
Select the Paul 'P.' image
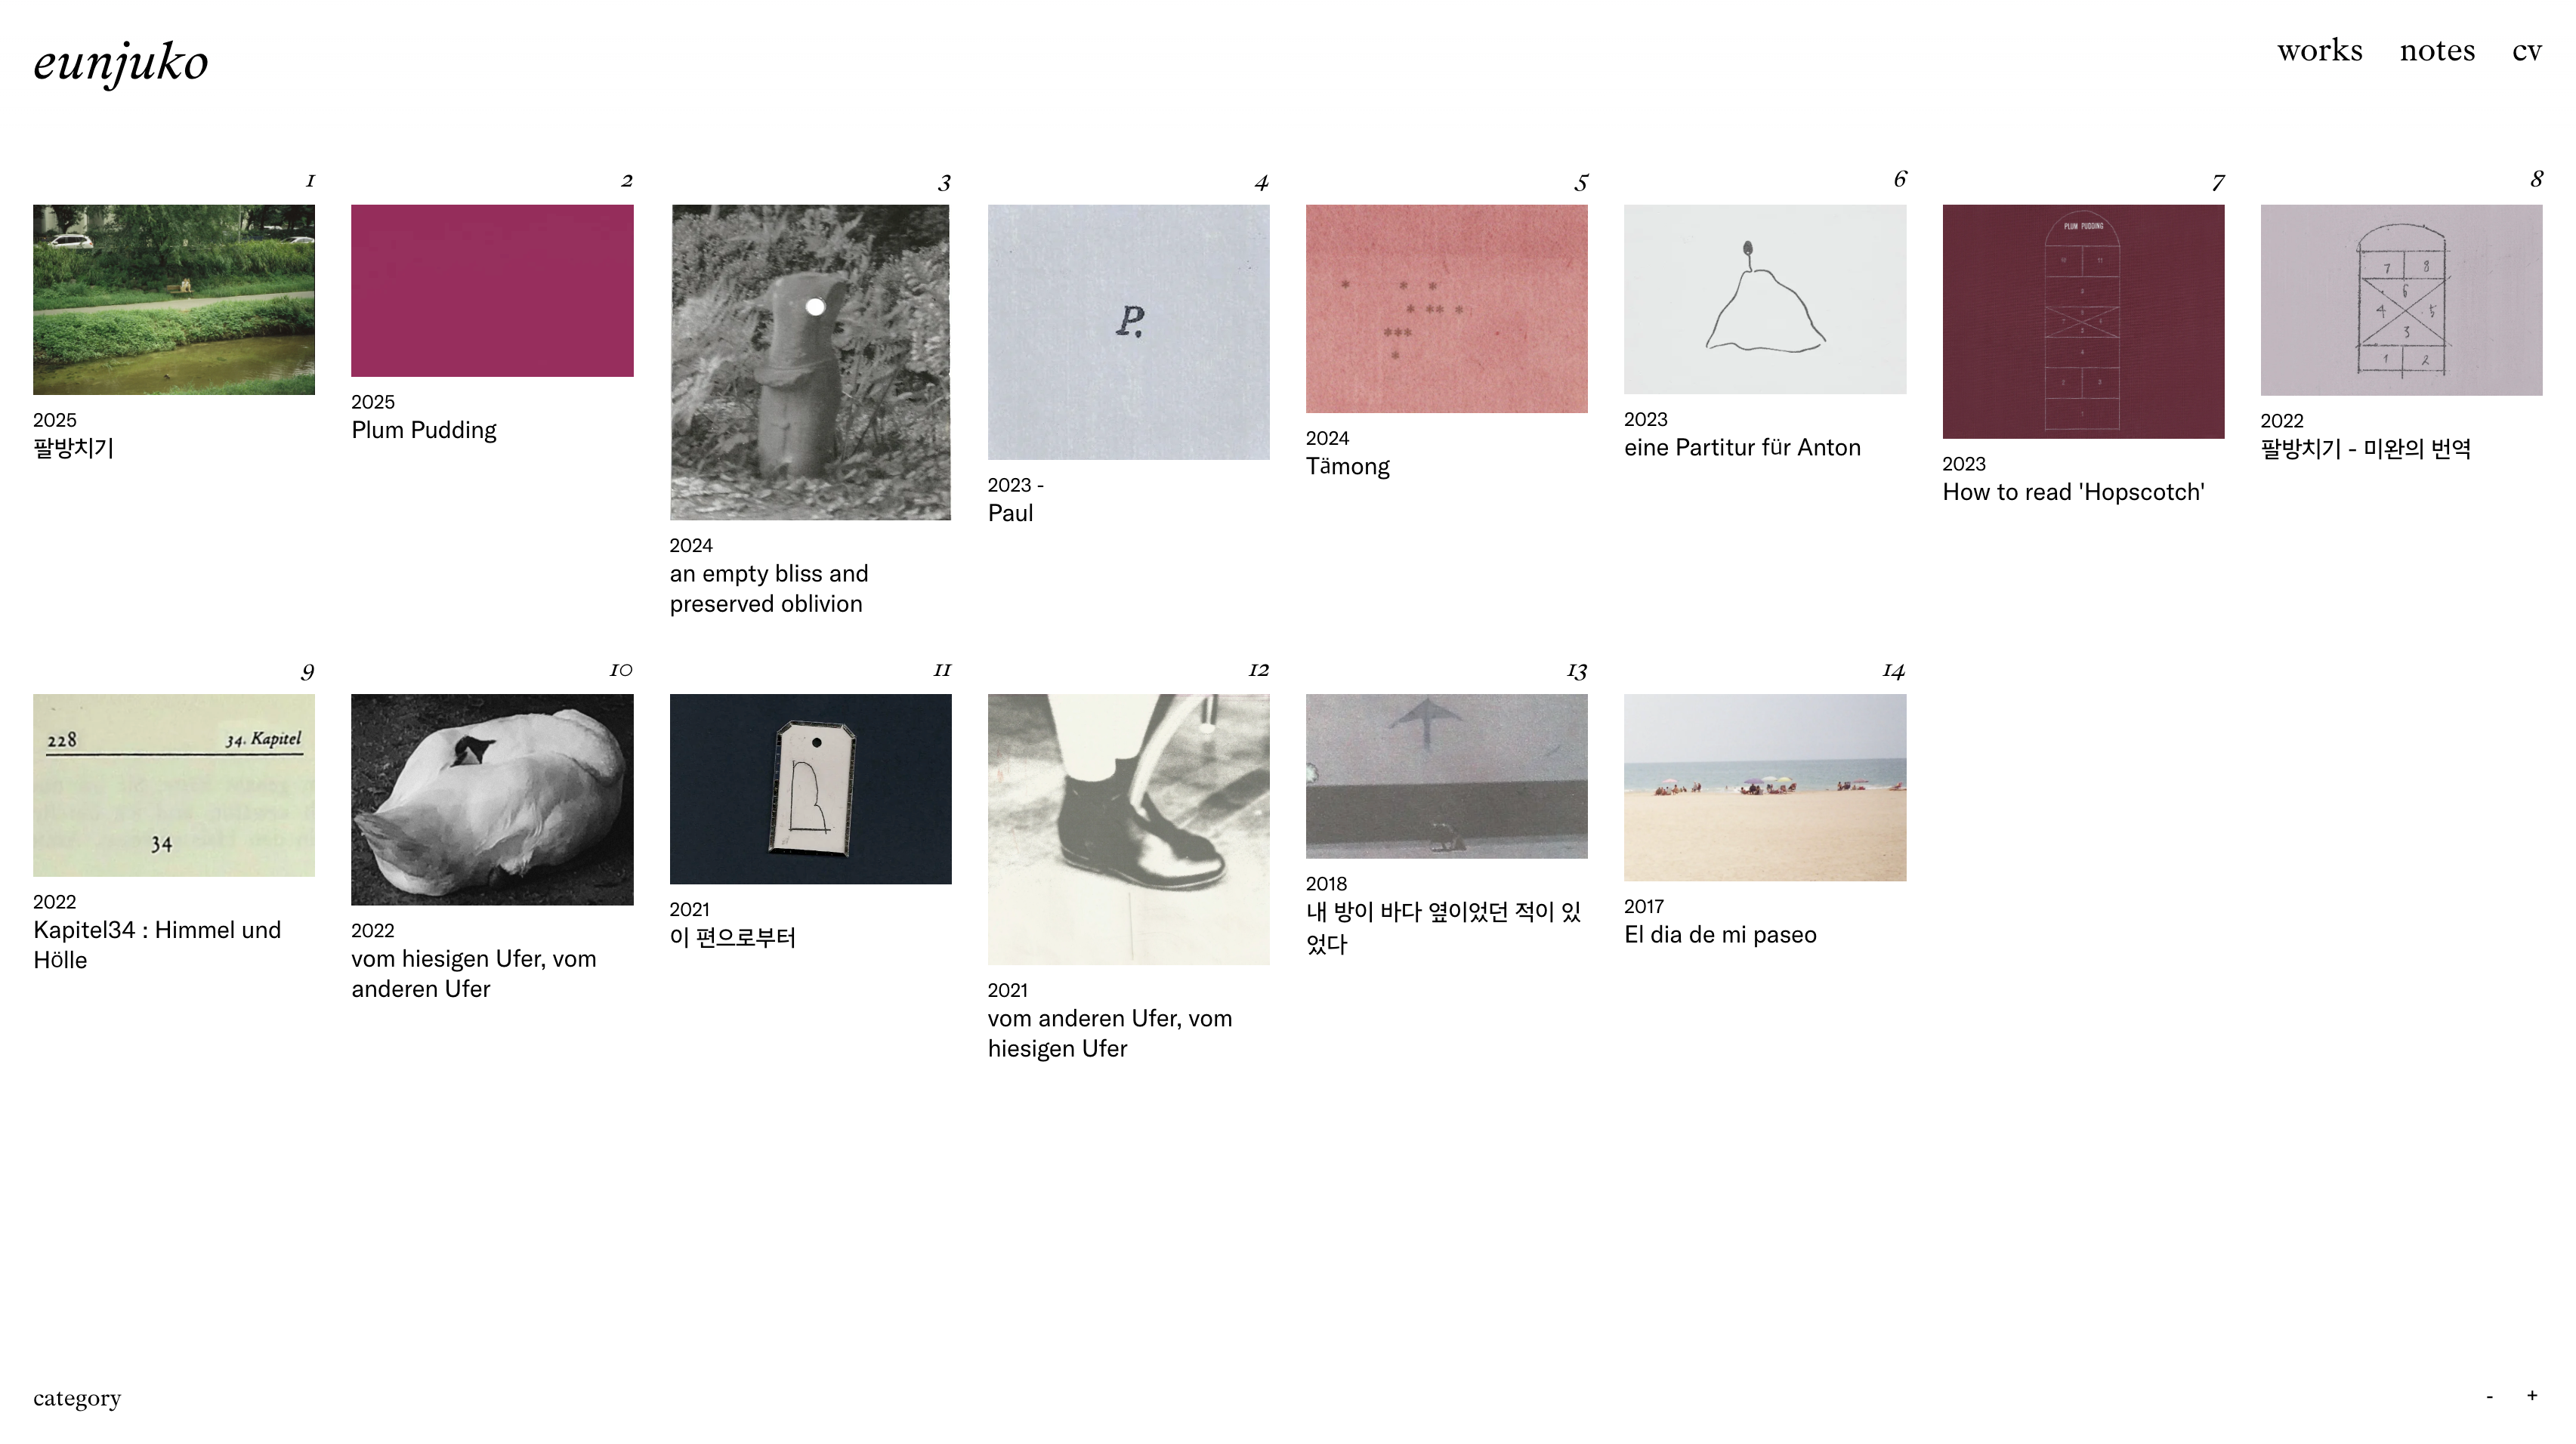click(1128, 332)
